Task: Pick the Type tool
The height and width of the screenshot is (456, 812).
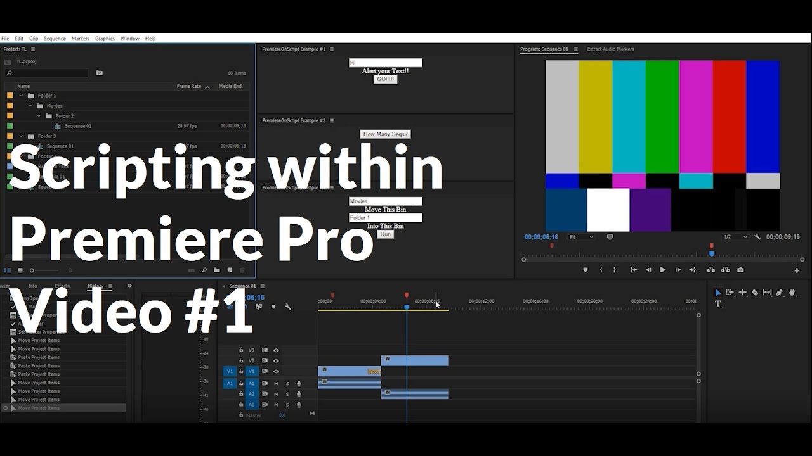Action: pos(718,304)
